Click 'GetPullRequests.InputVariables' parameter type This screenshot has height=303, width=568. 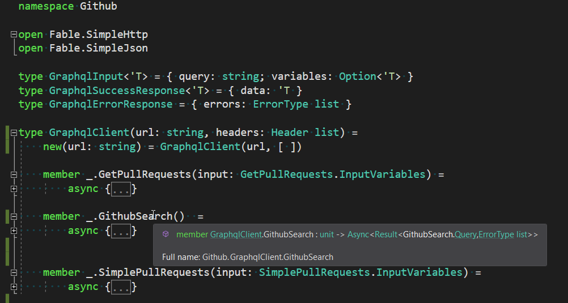click(333, 174)
